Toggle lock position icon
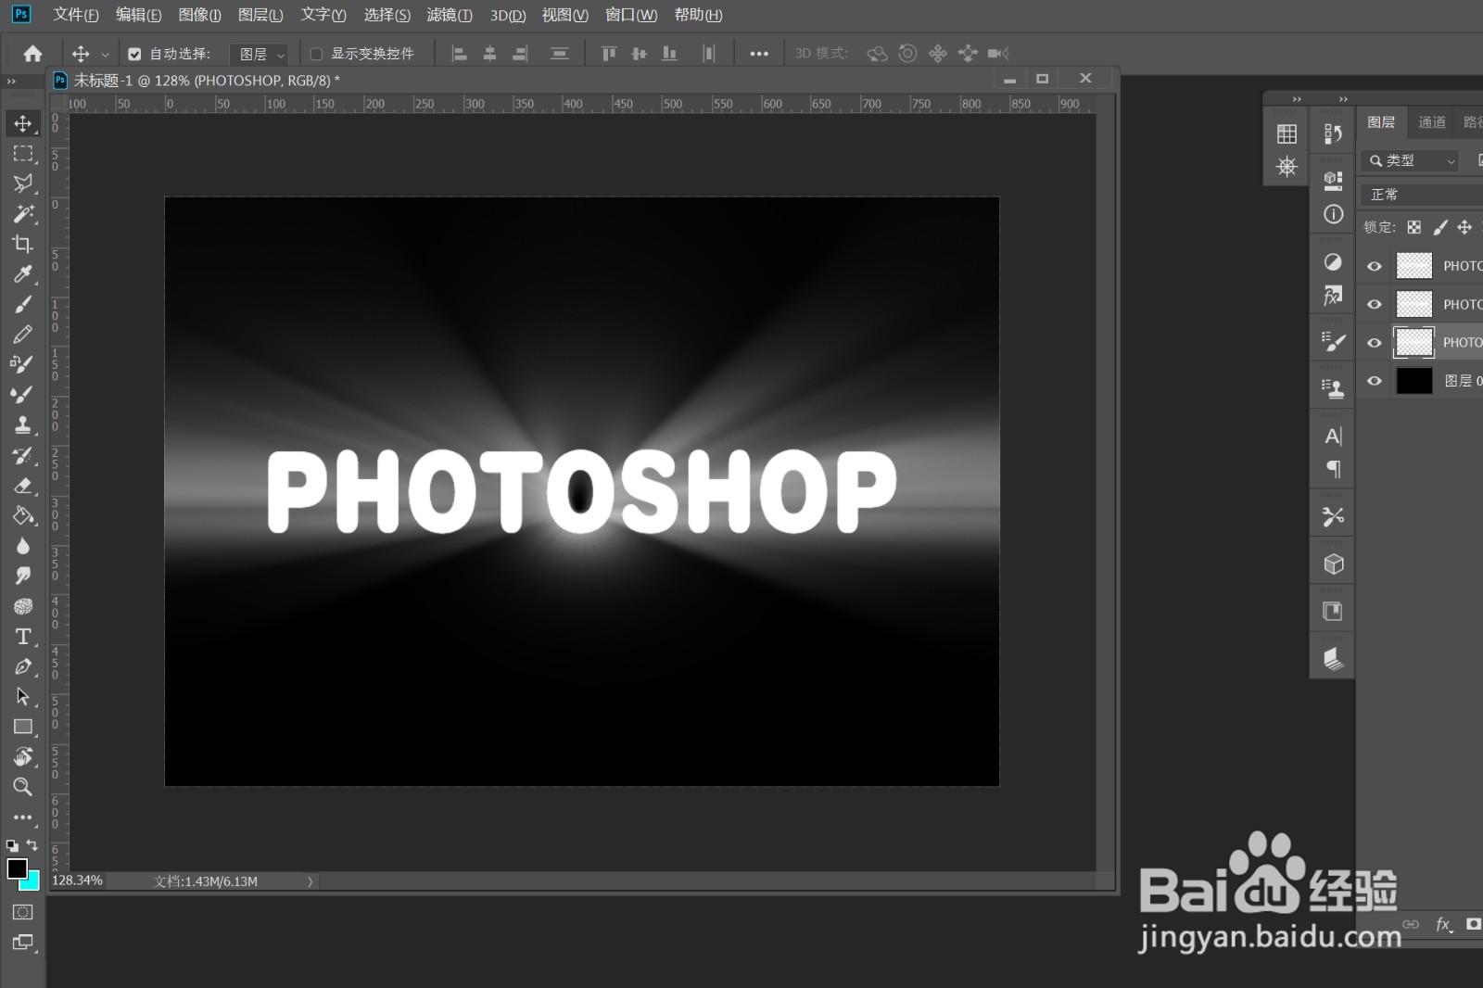Image resolution: width=1483 pixels, height=988 pixels. [x=1464, y=227]
